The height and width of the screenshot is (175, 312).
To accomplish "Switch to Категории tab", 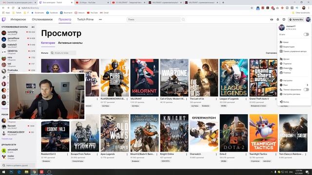I will [48, 43].
